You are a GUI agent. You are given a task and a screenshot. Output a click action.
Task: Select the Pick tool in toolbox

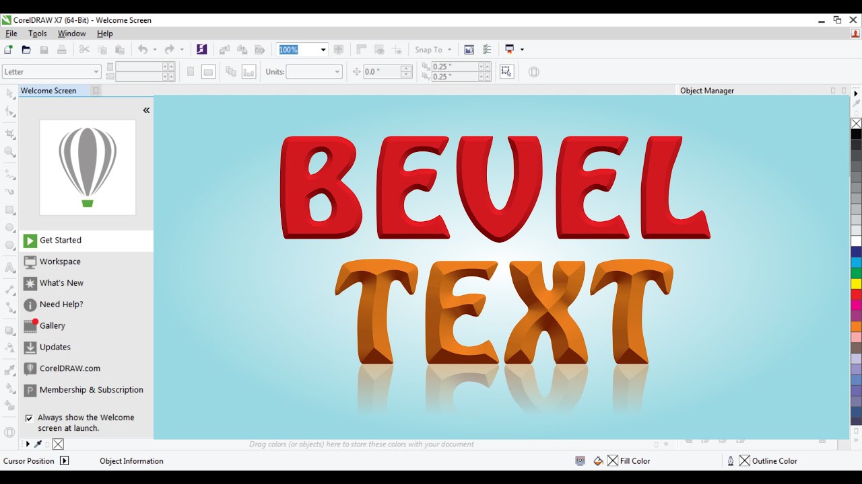click(x=9, y=93)
